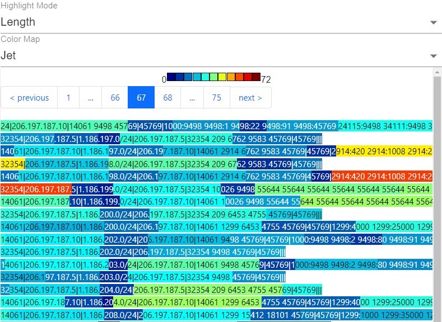The width and height of the screenshot is (442, 322).
Task: Click row 14061|206.197.187.10|1.186.200.0/24
Action: (x=216, y=227)
